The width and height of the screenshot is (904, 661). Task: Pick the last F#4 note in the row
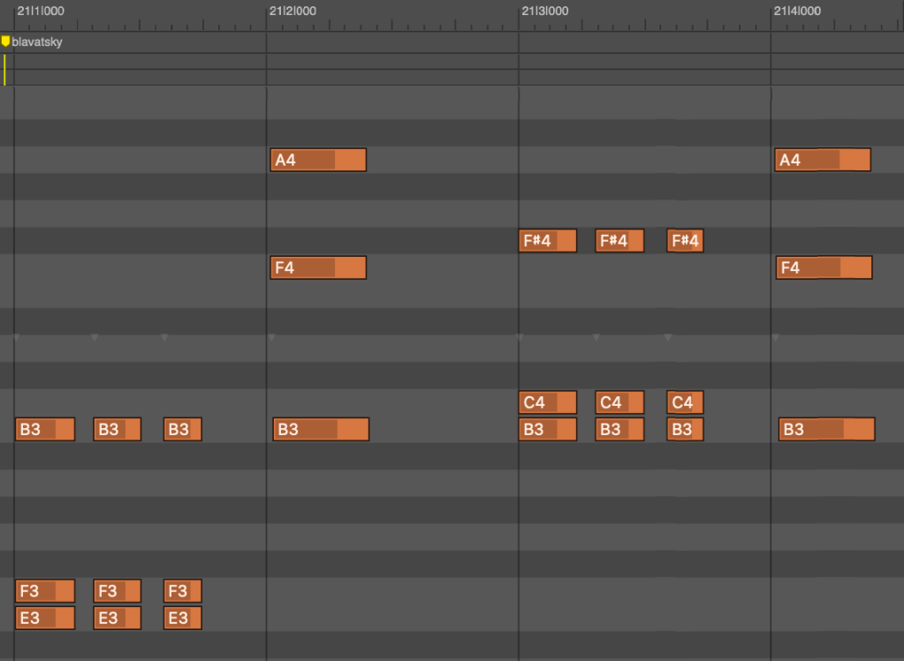[686, 240]
